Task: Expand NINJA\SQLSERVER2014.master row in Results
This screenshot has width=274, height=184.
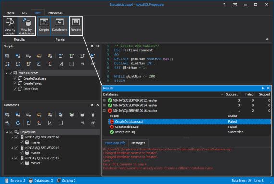Action: tap(104, 105)
